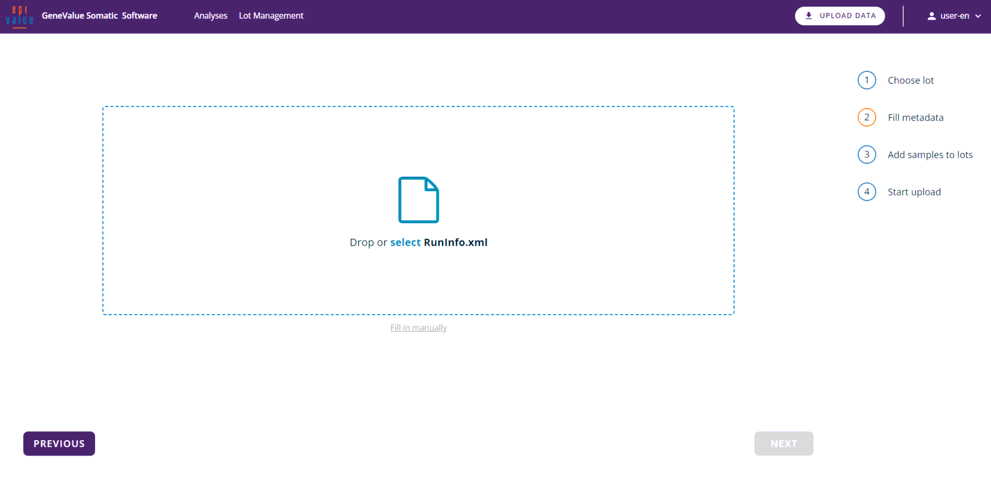Open the user-en account menu label
This screenshot has width=991, height=478.
(954, 16)
